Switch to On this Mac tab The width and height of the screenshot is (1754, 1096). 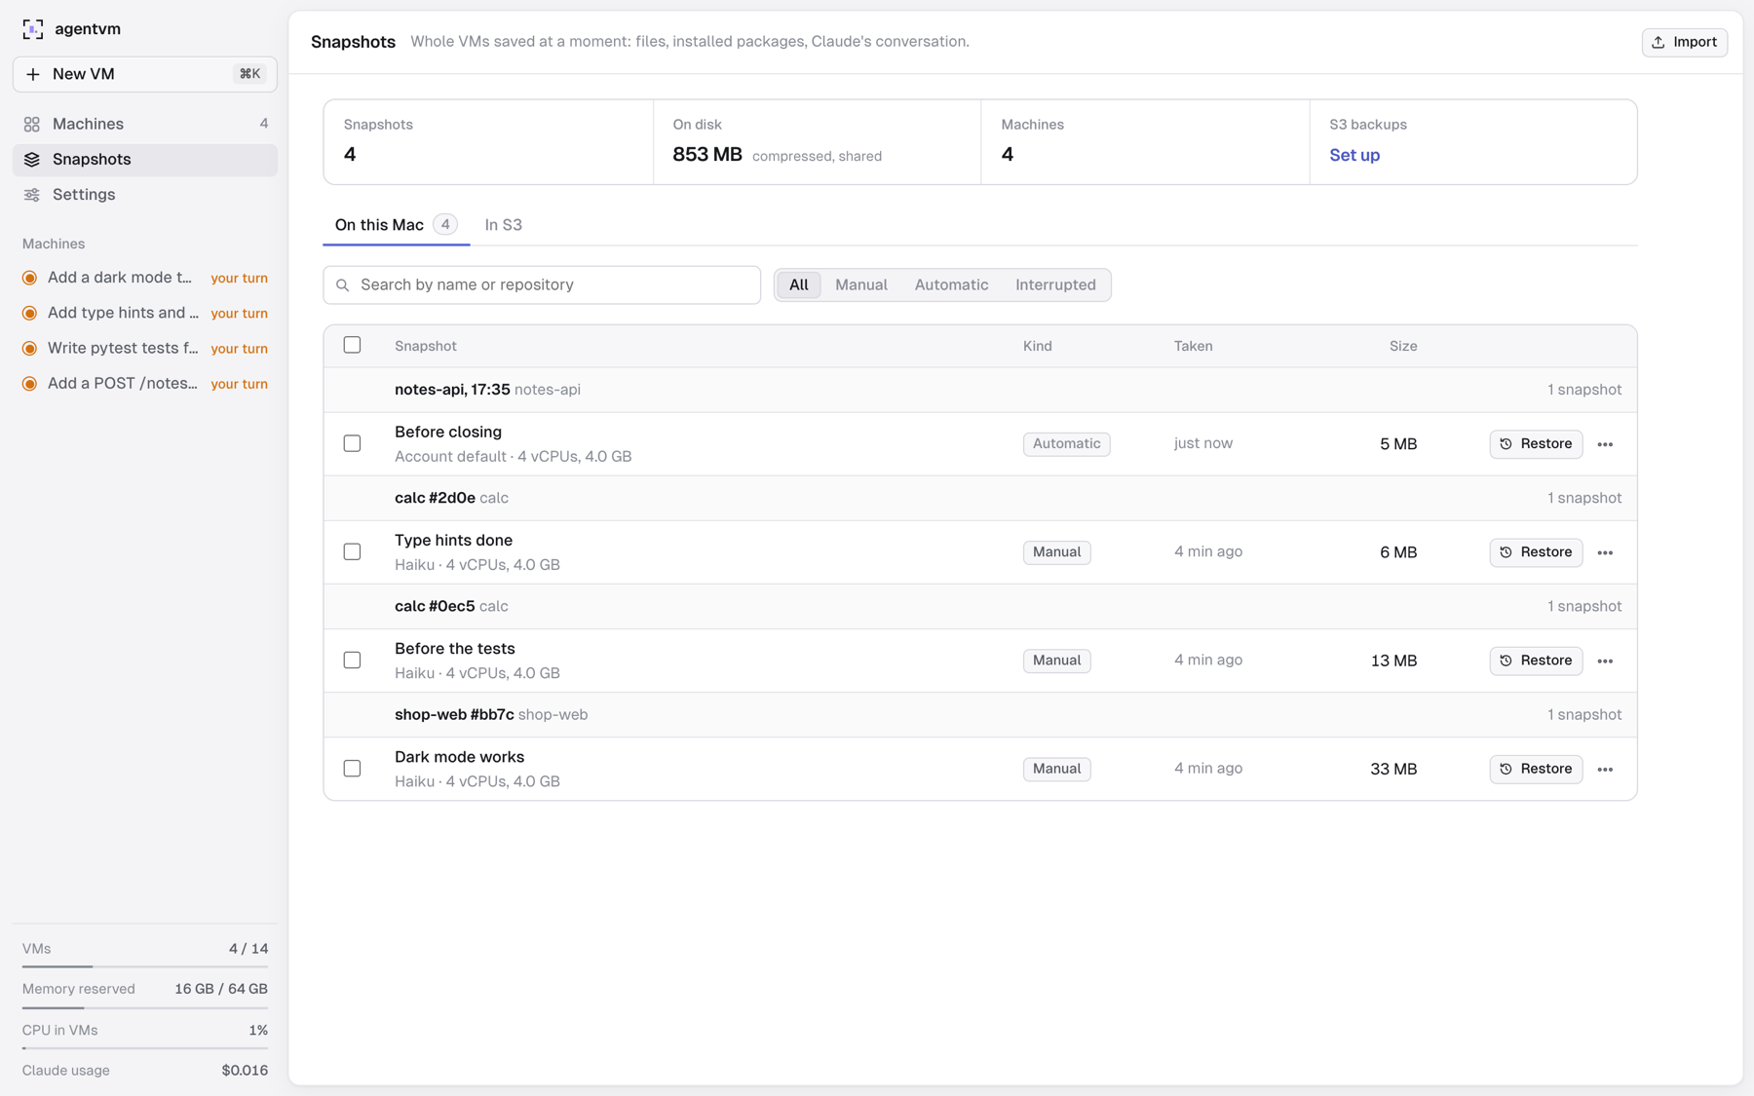coord(396,225)
